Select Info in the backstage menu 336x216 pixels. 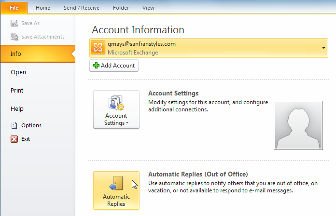click(x=38, y=54)
